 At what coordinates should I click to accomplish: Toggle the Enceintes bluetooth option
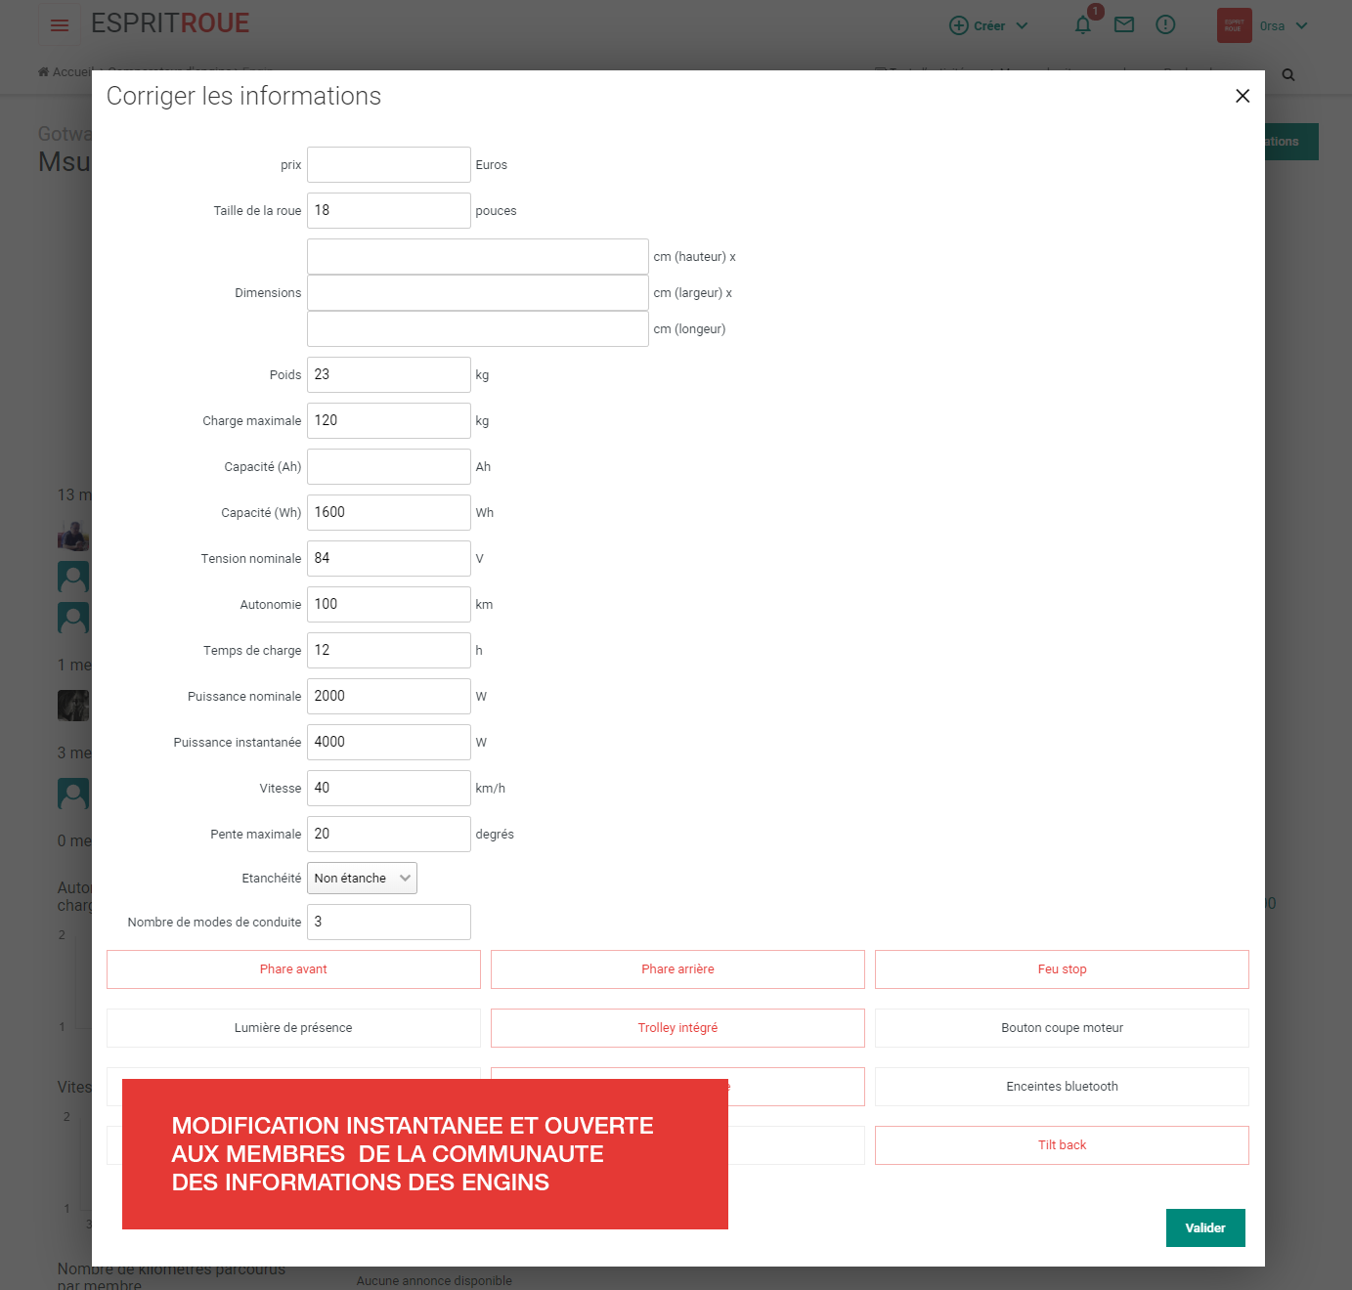coord(1062,1087)
